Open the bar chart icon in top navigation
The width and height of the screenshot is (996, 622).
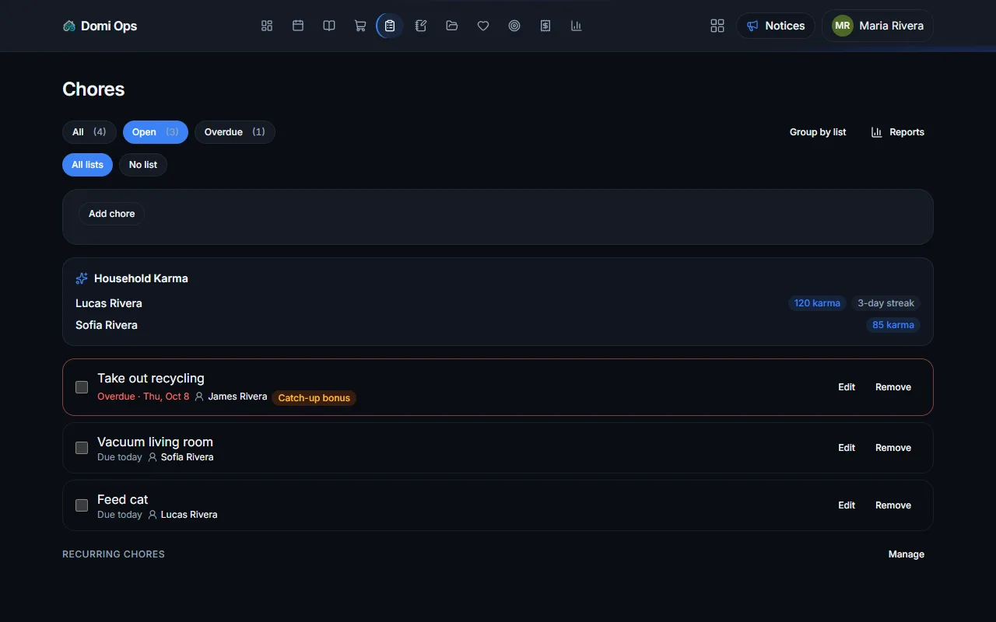click(577, 26)
